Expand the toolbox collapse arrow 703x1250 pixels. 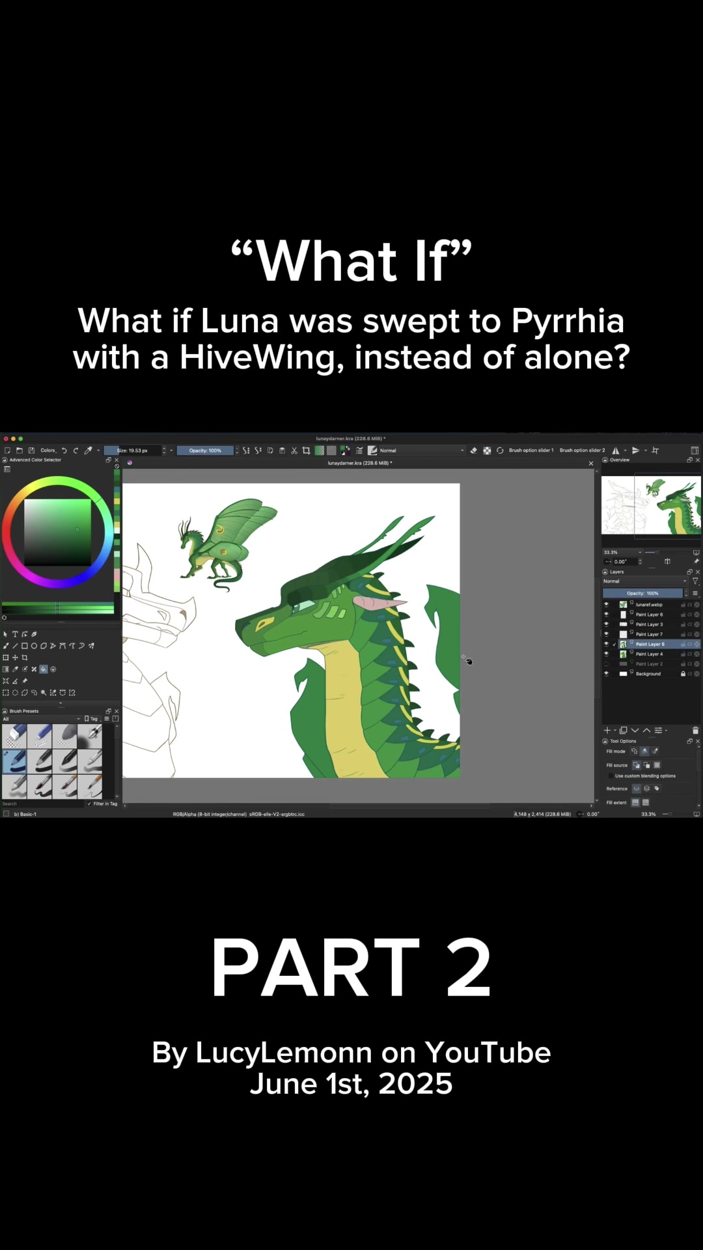[61, 703]
